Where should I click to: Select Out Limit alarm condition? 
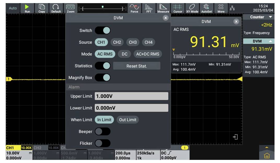pyautogui.click(x=128, y=120)
